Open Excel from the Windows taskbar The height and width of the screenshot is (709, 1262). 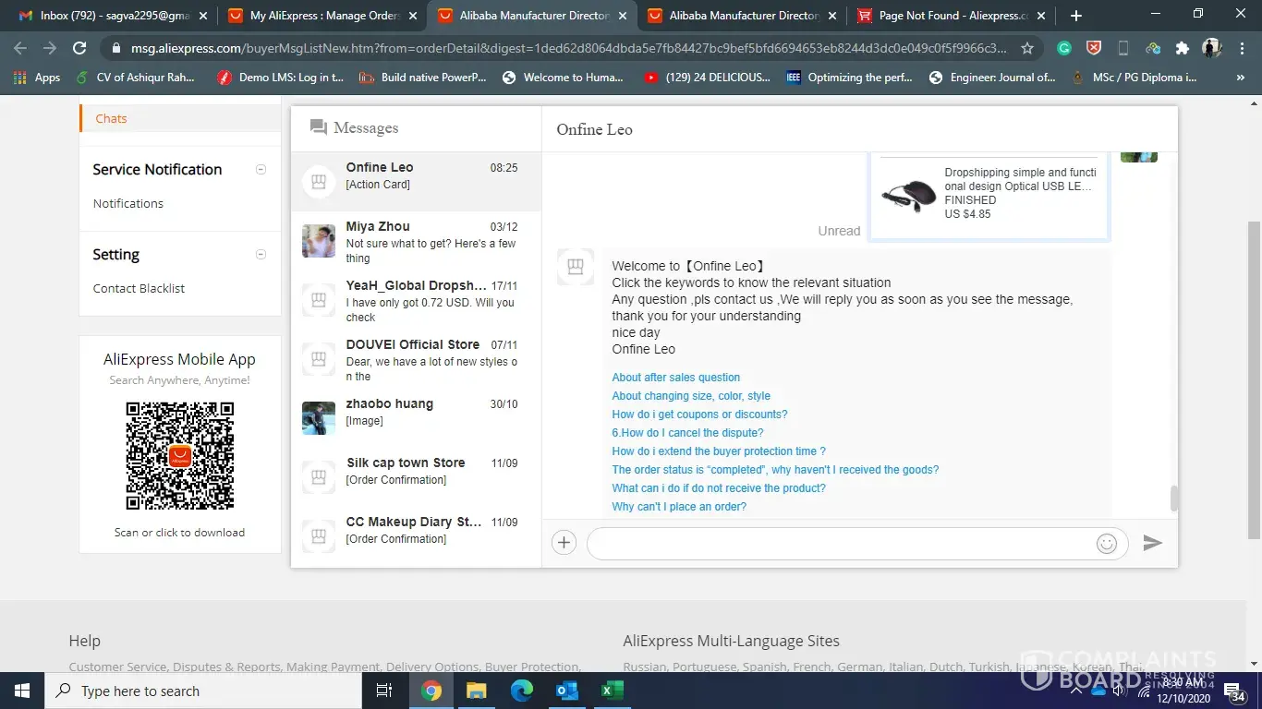(612, 691)
